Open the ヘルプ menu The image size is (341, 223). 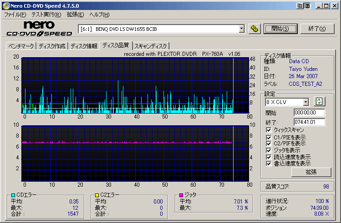point(99,15)
